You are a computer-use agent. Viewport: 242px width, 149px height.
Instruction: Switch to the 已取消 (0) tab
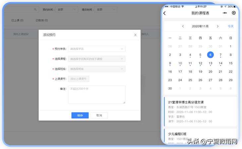42,20
